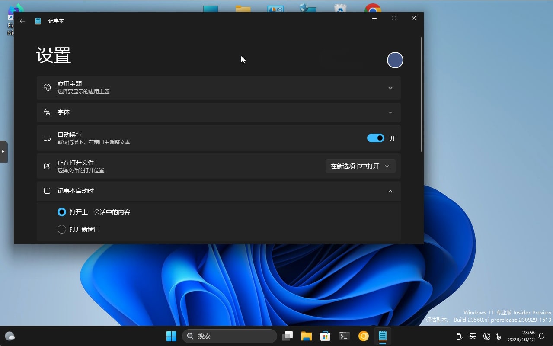The image size is (553, 346).
Task: Click the back arrow to leave settings
Action: tap(22, 20)
